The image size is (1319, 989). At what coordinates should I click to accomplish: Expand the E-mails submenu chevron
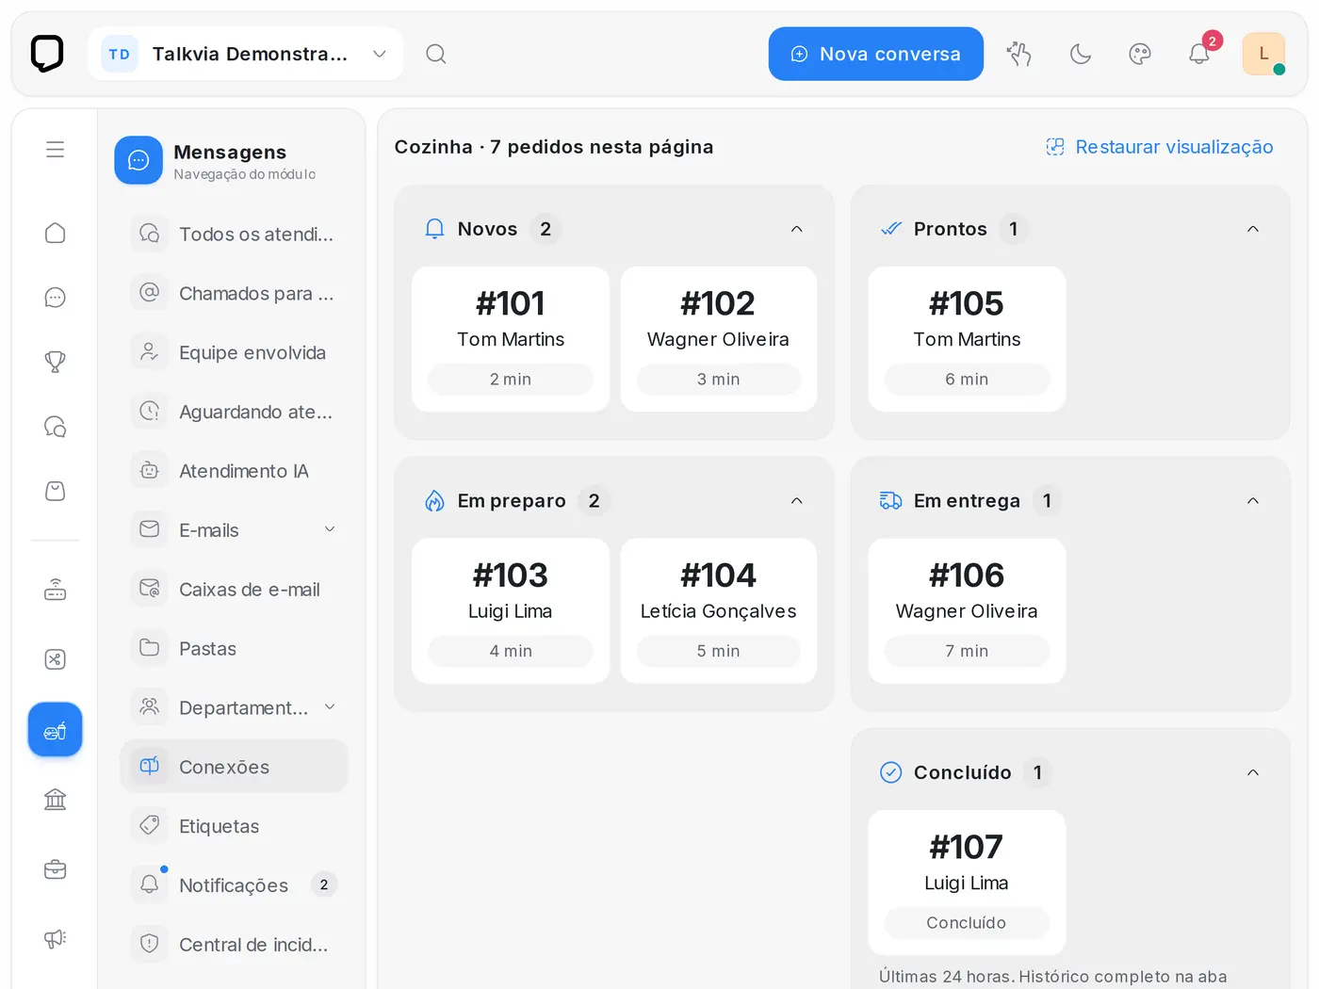tap(330, 529)
